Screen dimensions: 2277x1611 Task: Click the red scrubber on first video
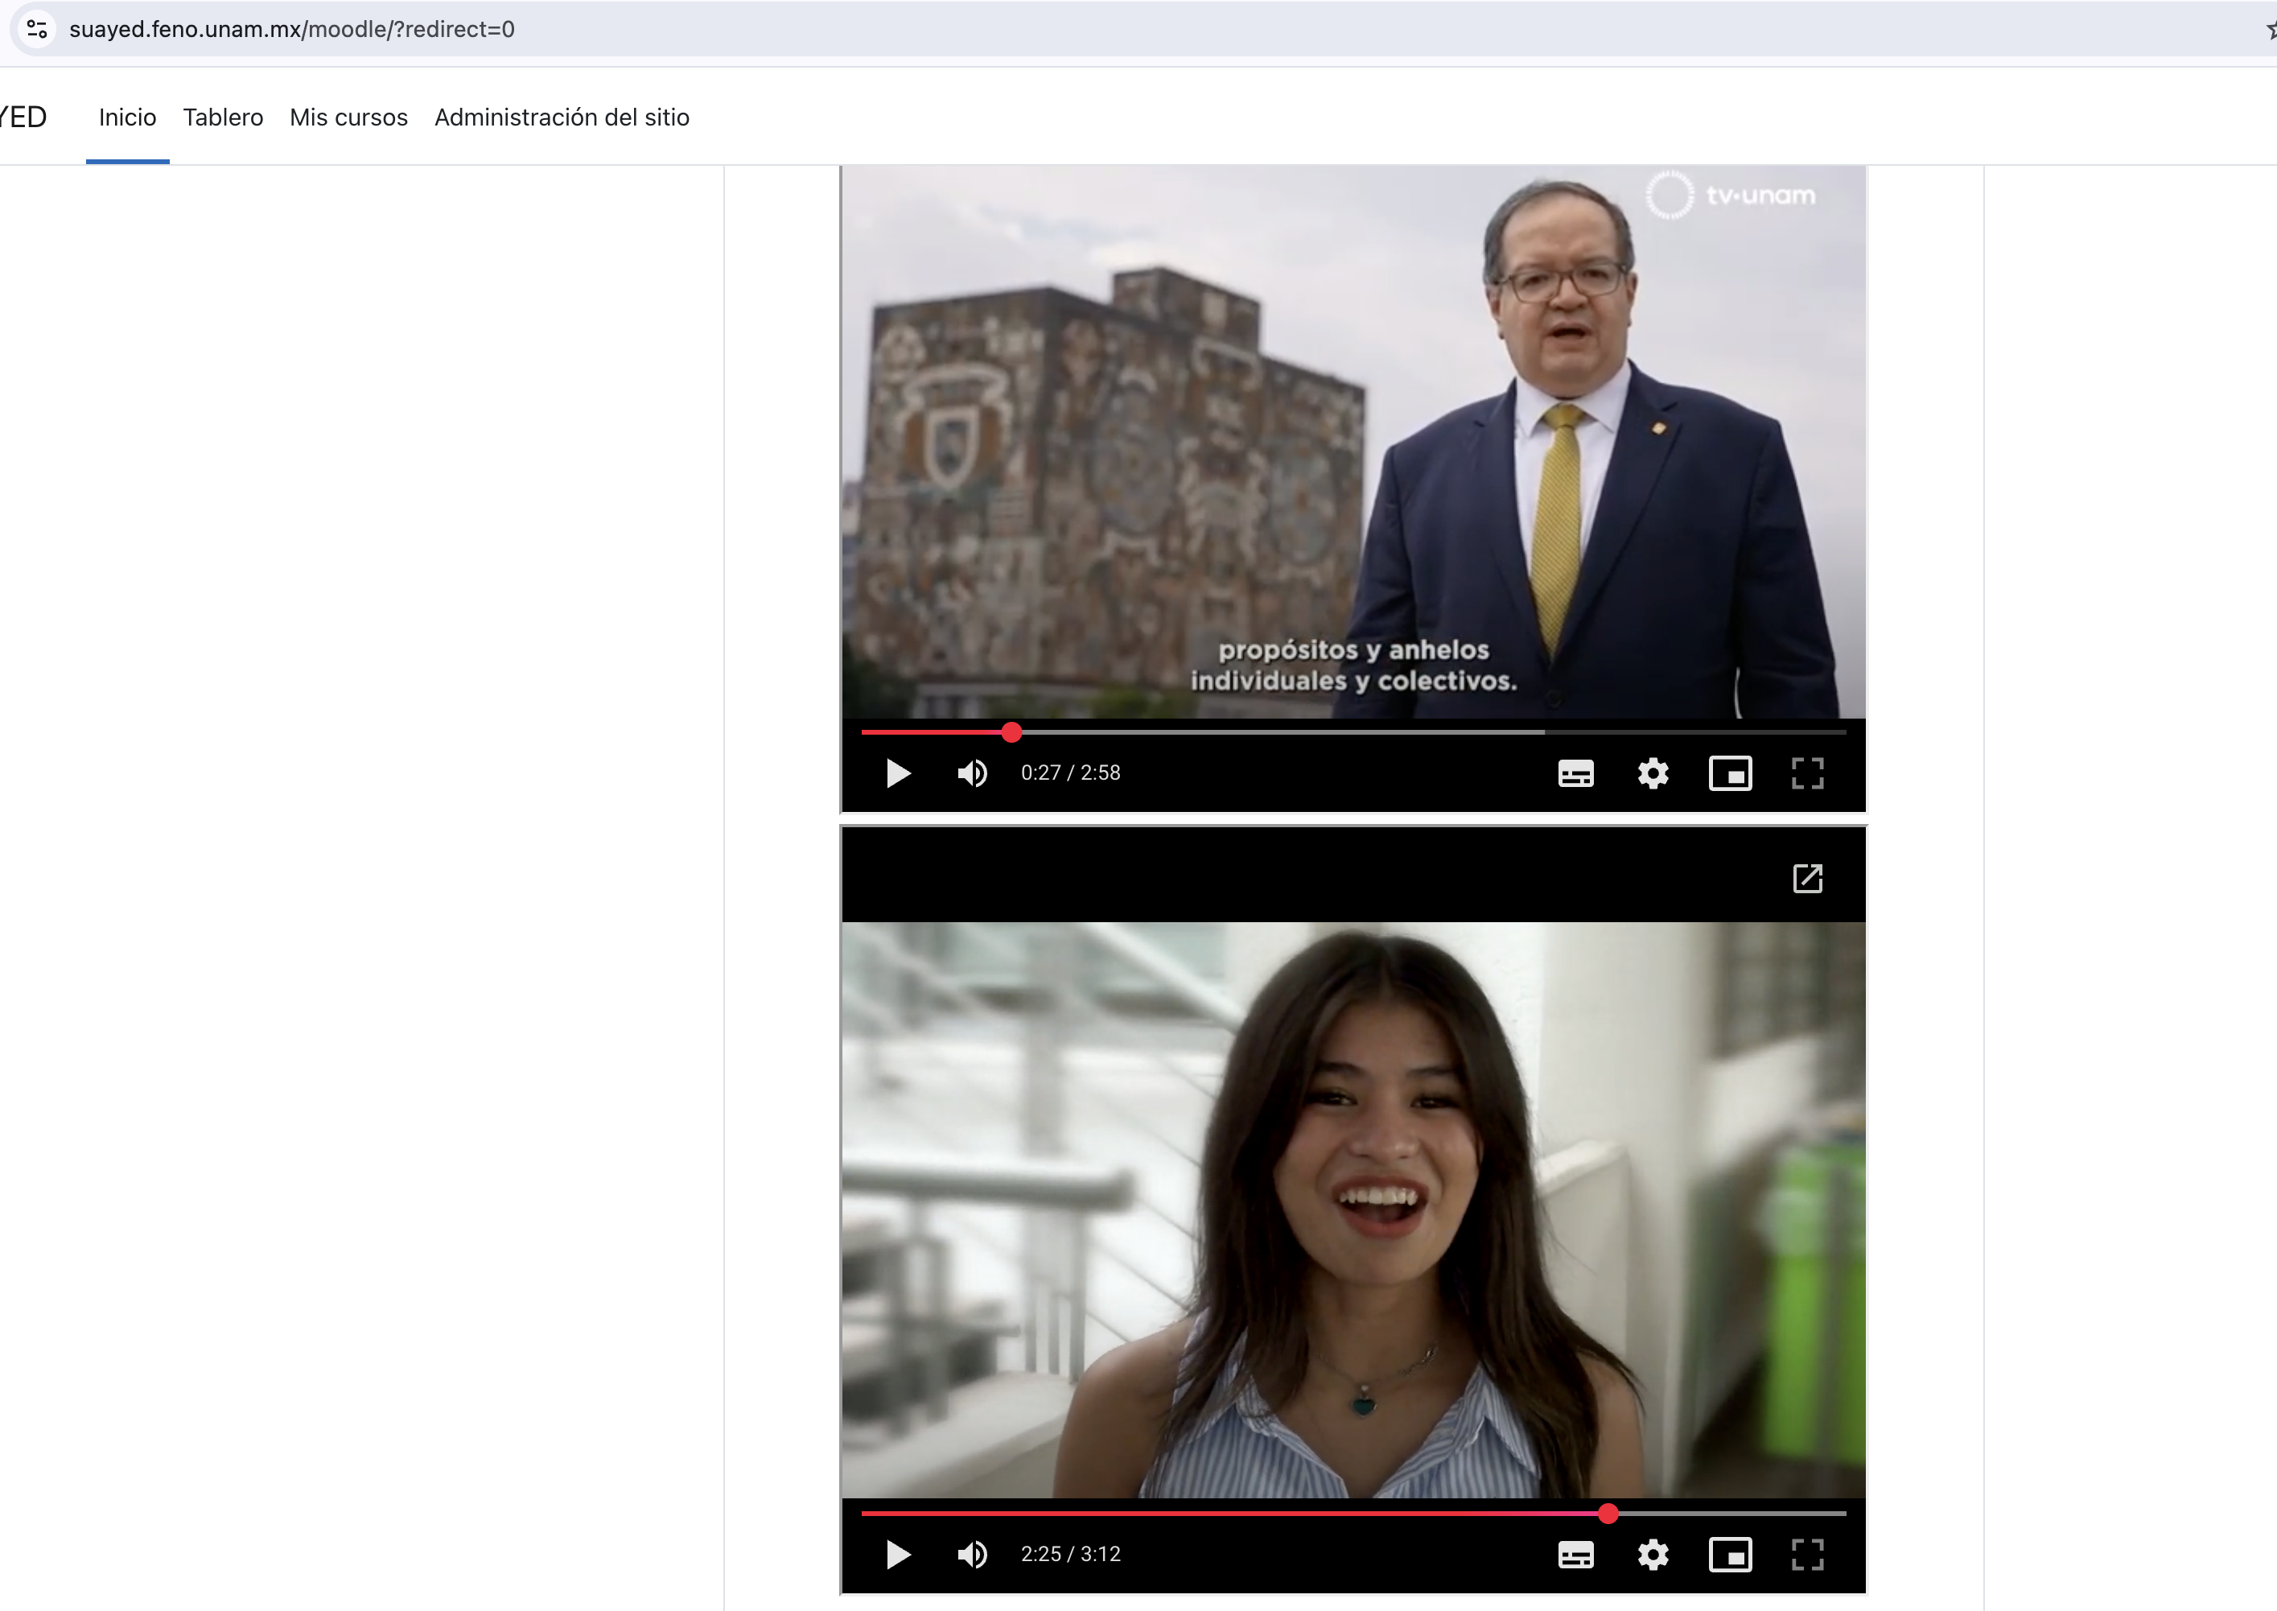[1011, 732]
